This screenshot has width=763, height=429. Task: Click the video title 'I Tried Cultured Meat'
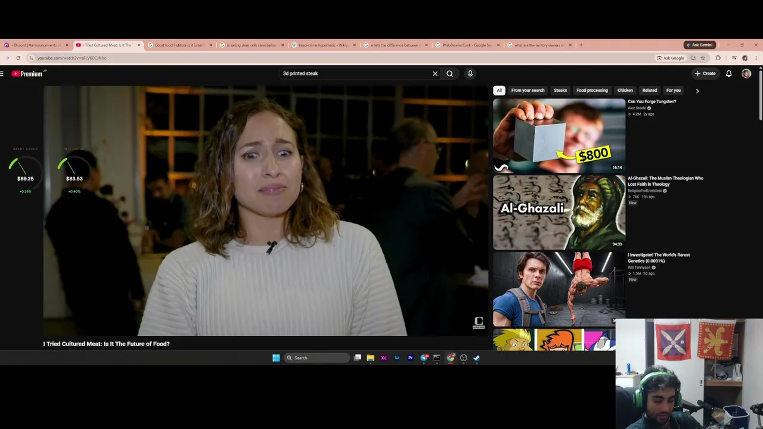(x=106, y=344)
